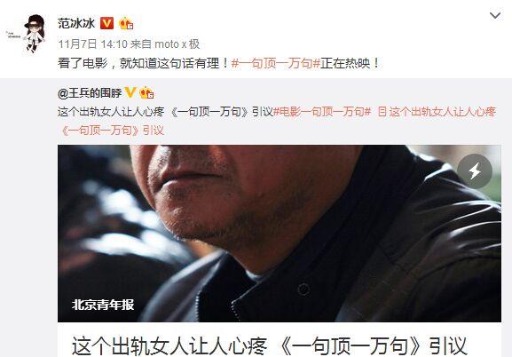Click the 北京青年报 source label on image
Viewport: 512px width, 357px height.
pyautogui.click(x=103, y=305)
